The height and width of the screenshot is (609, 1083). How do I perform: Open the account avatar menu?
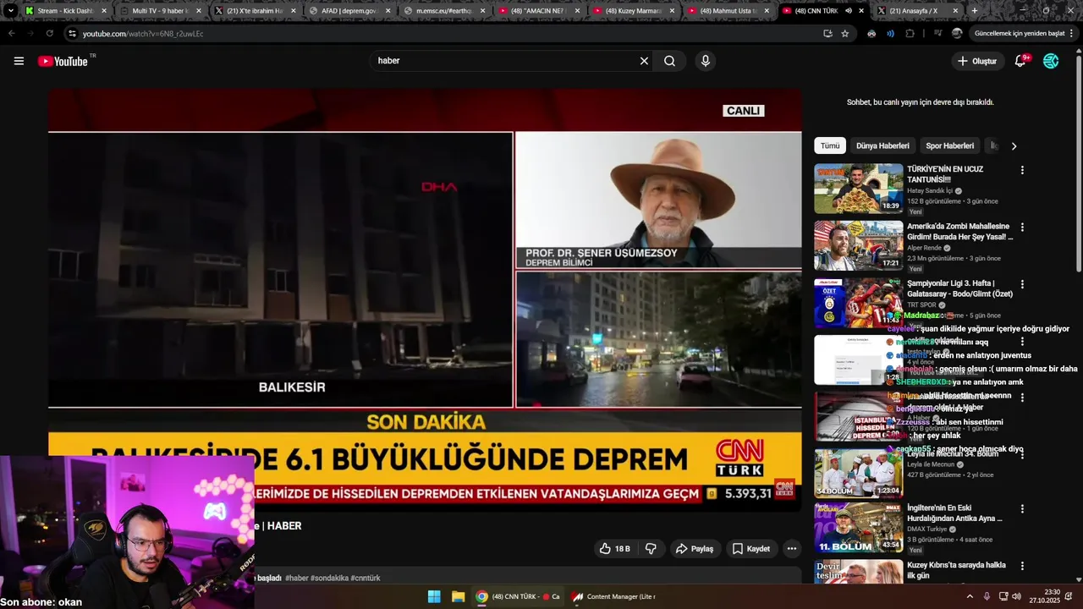point(1051,61)
